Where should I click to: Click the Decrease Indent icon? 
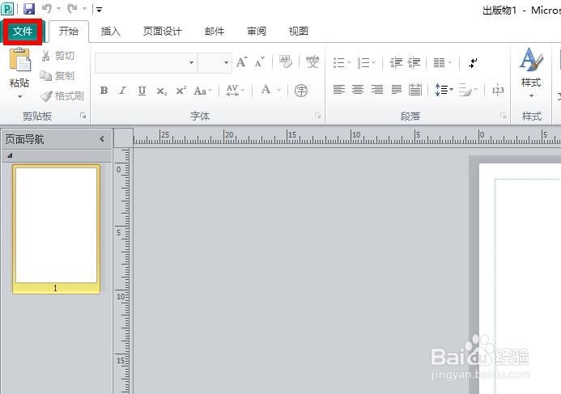click(396, 63)
